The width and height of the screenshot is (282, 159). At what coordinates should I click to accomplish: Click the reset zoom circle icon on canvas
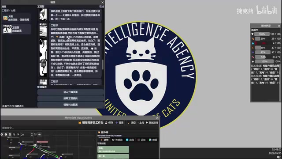click(6, 134)
